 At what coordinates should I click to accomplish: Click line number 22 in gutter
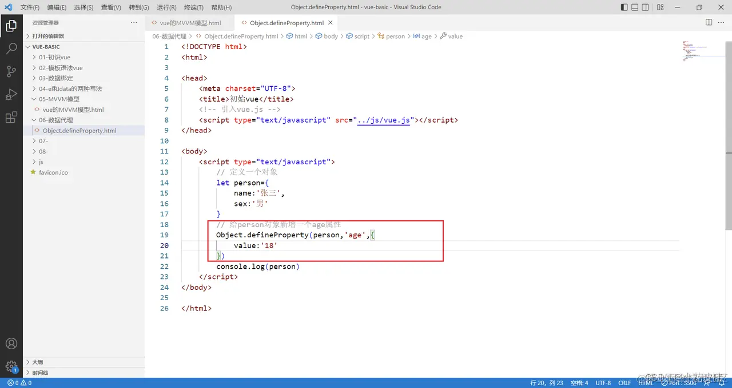(165, 266)
